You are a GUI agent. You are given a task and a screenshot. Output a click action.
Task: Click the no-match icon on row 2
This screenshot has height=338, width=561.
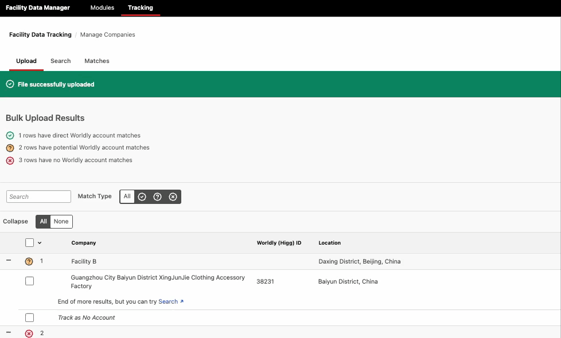point(29,333)
